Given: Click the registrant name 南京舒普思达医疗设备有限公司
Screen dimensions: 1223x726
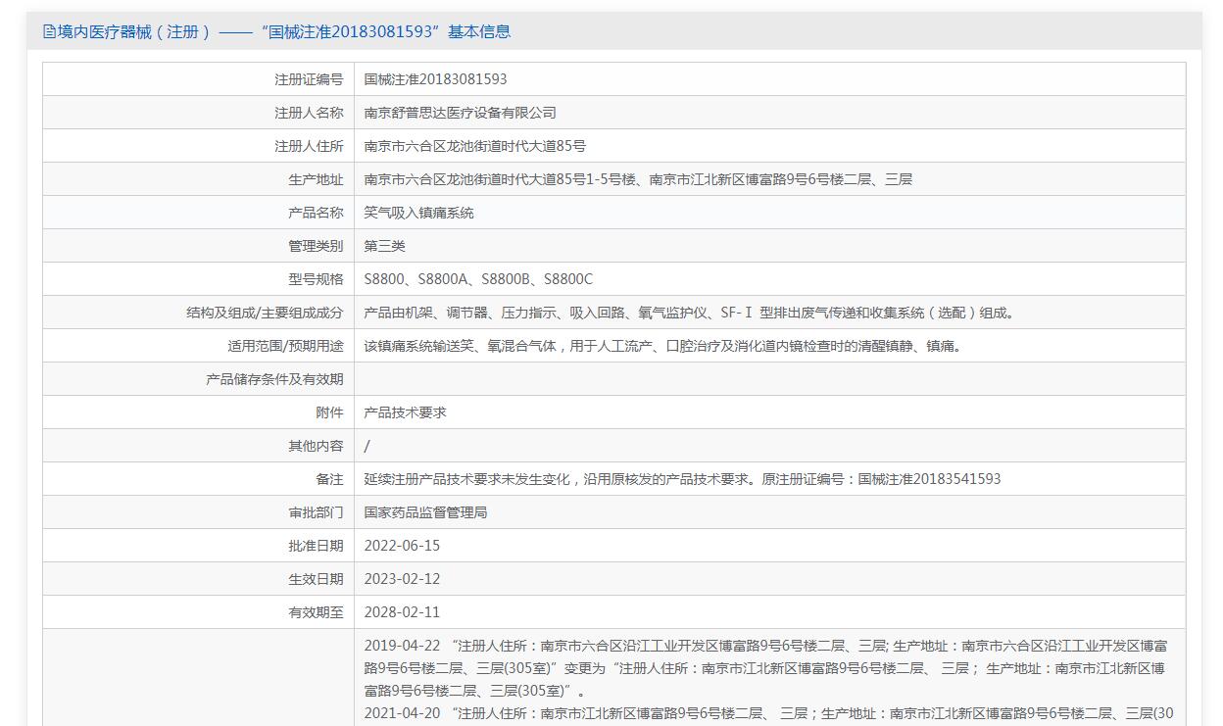Looking at the screenshot, I should point(460,113).
